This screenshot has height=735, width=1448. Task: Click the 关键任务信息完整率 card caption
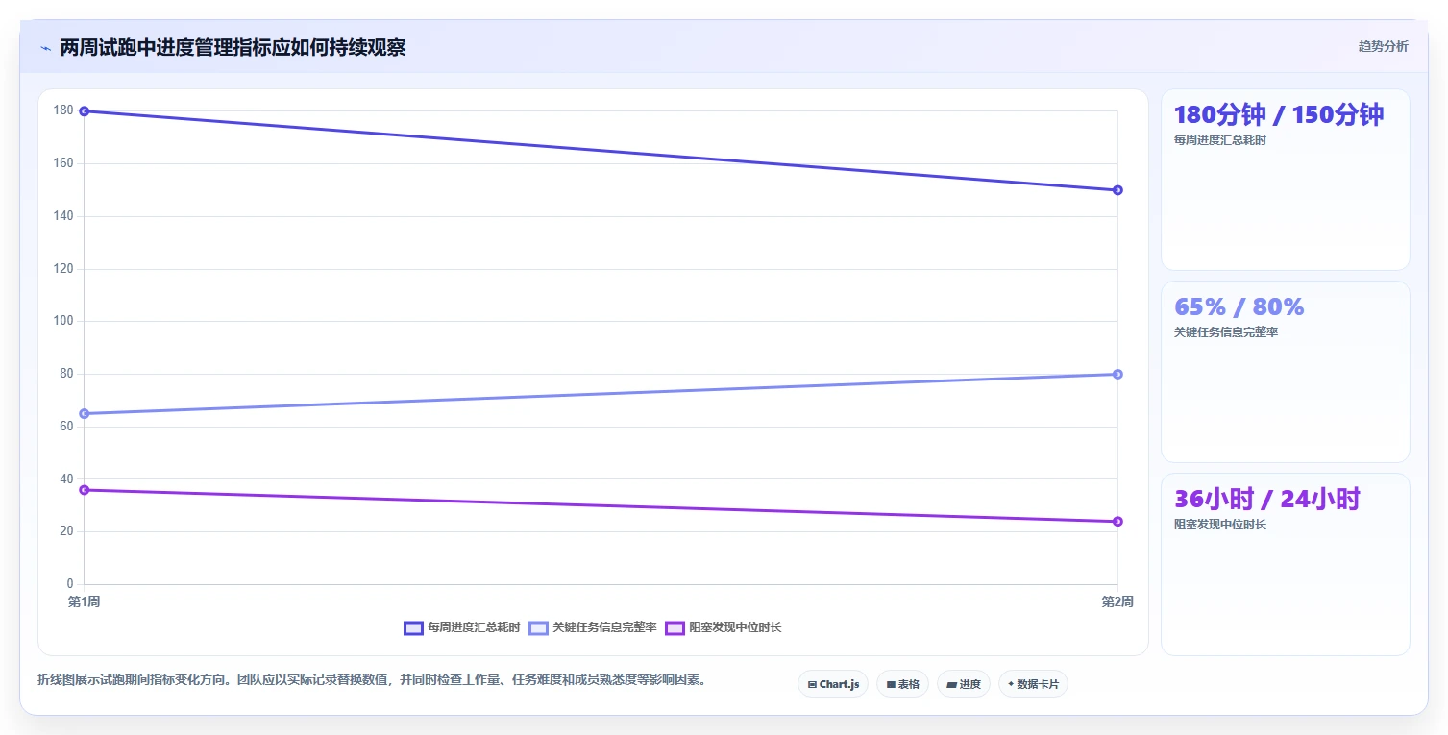pos(1226,332)
